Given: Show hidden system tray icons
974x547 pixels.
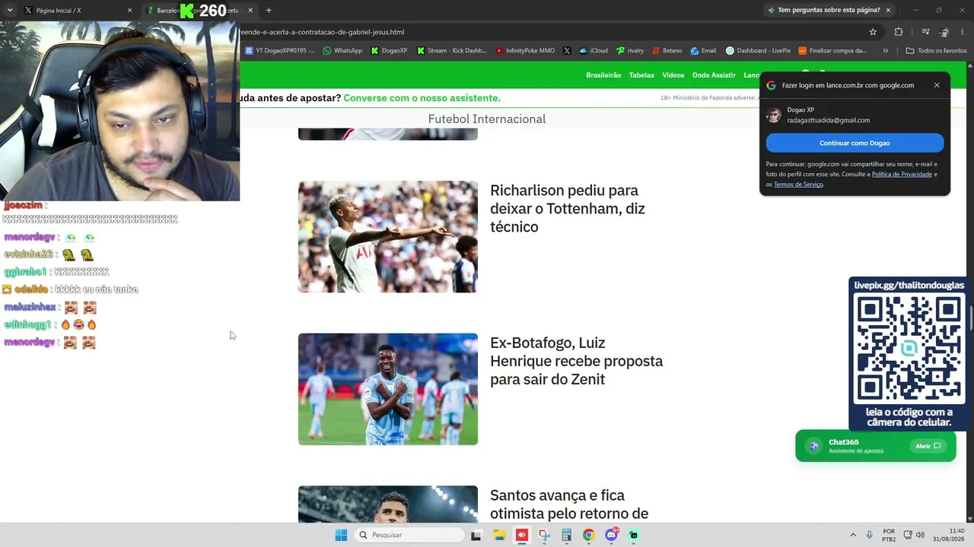Looking at the screenshot, I should 853,535.
